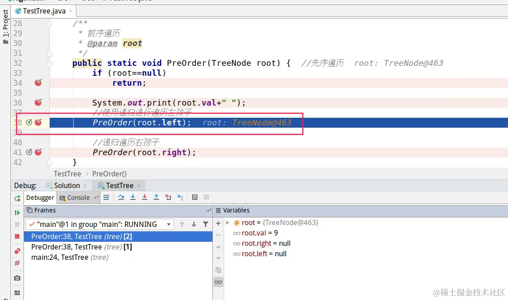Click the recursive call icon on line 38
The image size is (508, 300).
point(29,122)
